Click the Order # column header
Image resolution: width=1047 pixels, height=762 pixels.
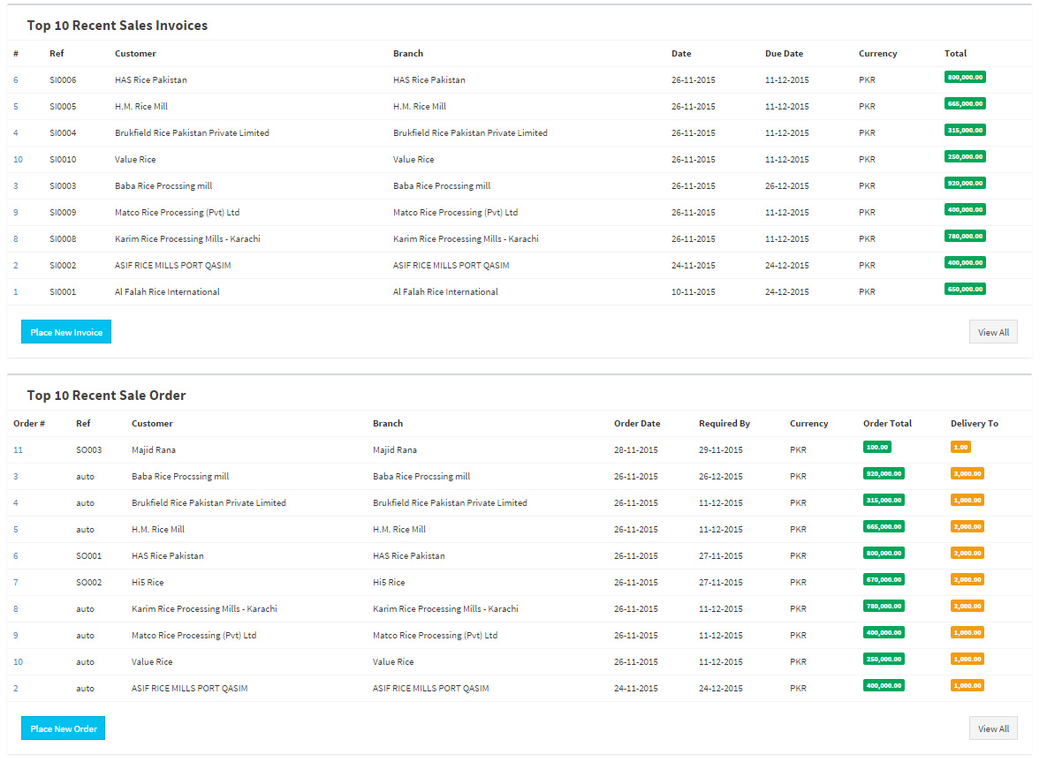coord(28,424)
